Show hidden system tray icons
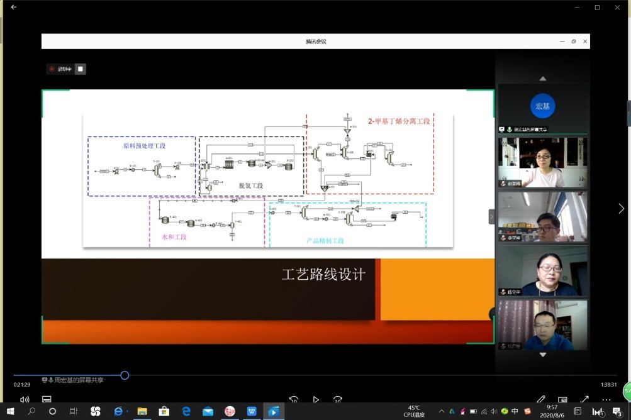631x420 pixels. coord(440,411)
